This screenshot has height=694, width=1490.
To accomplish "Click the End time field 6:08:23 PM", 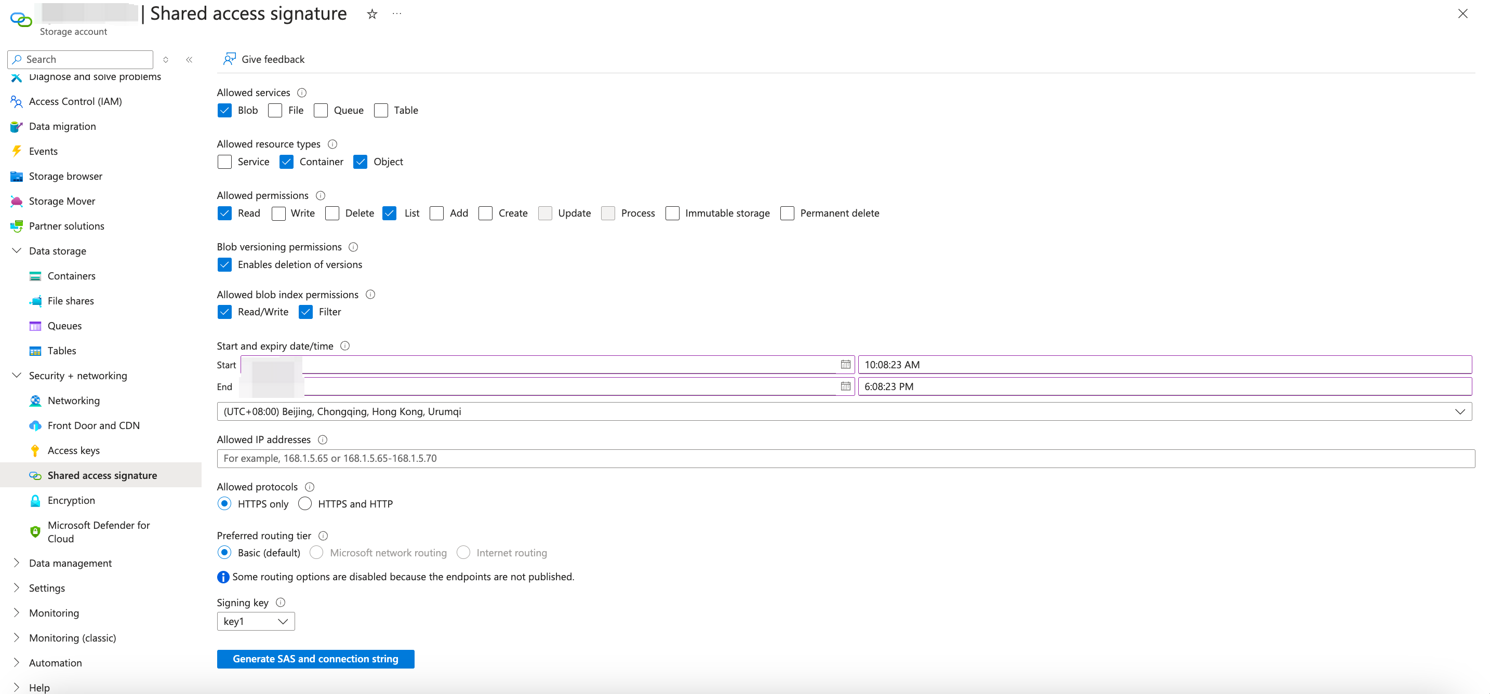I will [x=1164, y=386].
